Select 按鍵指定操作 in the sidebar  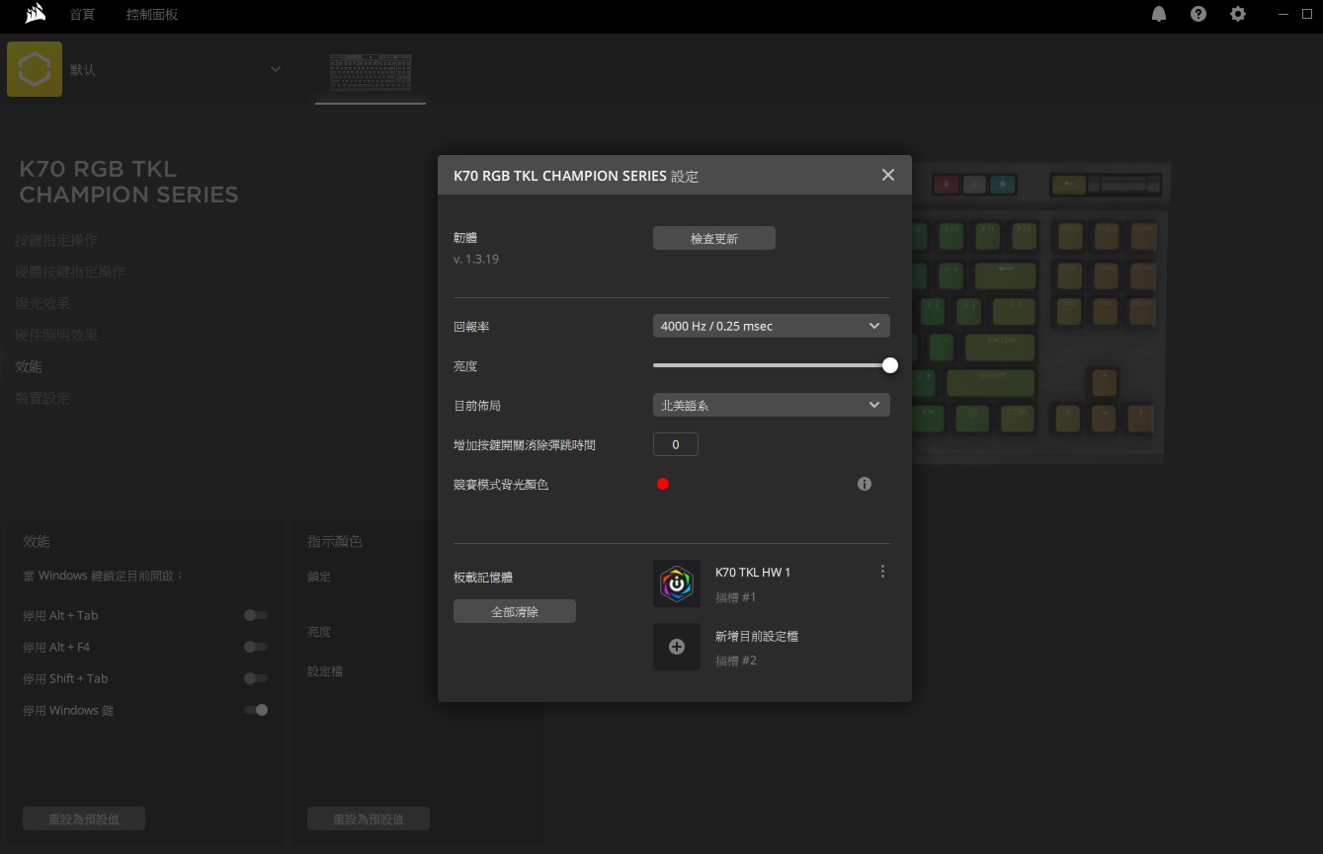[56, 240]
